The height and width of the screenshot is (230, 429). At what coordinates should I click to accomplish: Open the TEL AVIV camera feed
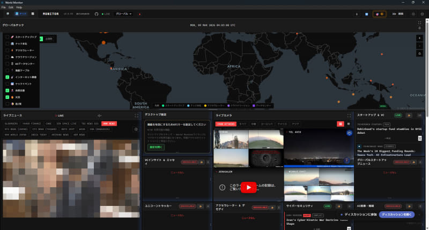pyautogui.click(x=319, y=147)
